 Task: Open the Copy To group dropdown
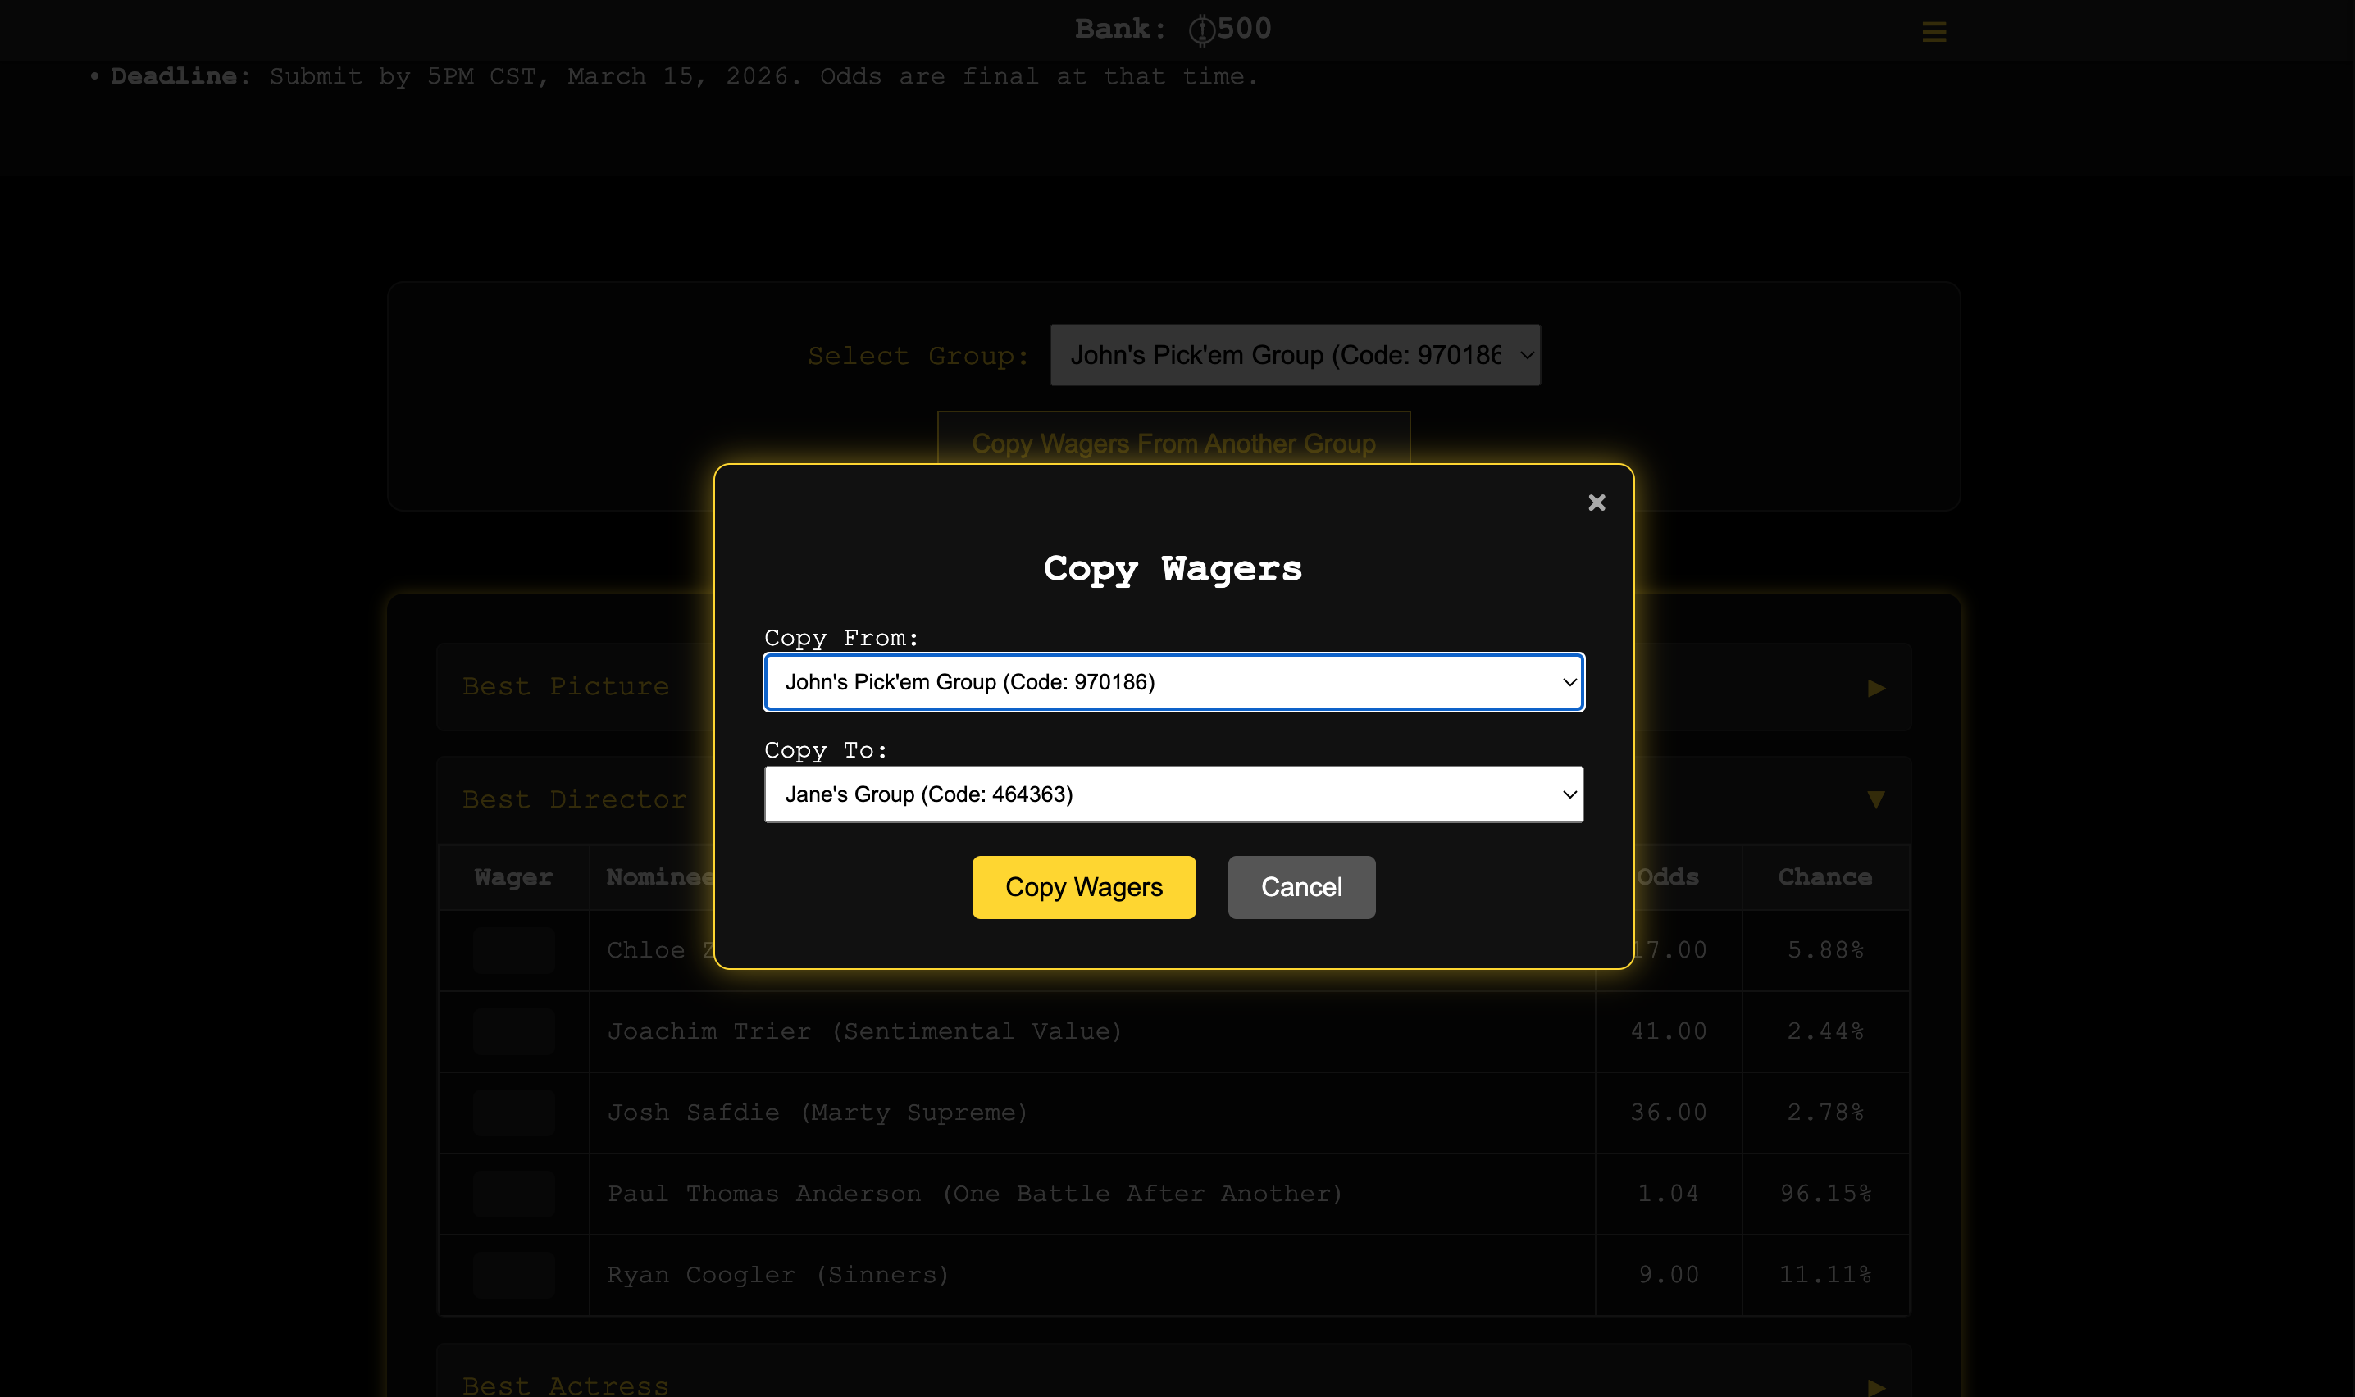(x=1173, y=794)
